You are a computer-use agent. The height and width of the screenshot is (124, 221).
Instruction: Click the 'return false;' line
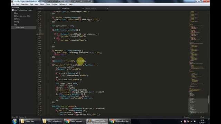(60, 55)
